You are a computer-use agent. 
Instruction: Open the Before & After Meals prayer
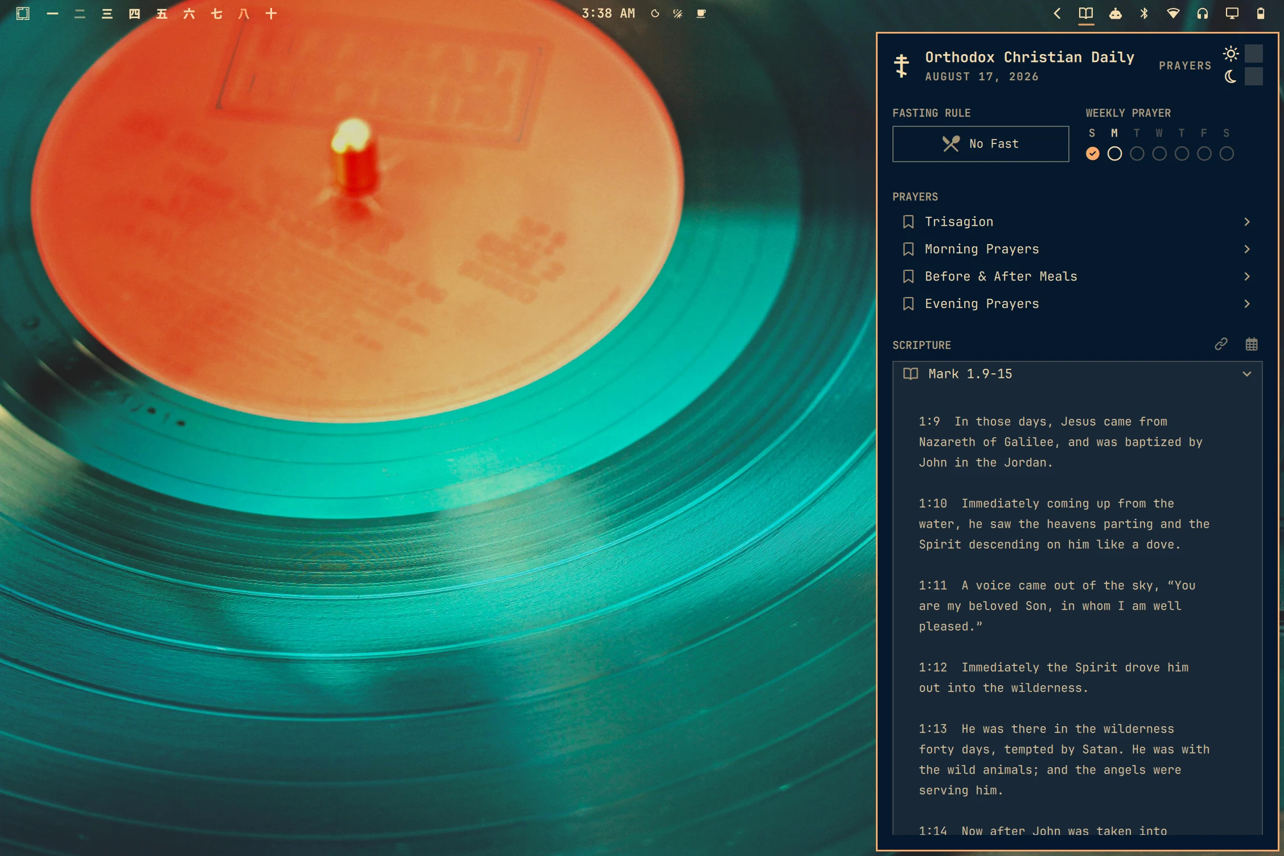tap(1077, 276)
